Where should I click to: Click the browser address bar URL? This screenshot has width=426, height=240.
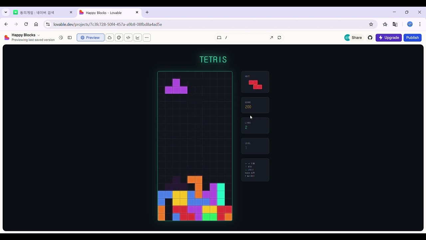(108, 24)
